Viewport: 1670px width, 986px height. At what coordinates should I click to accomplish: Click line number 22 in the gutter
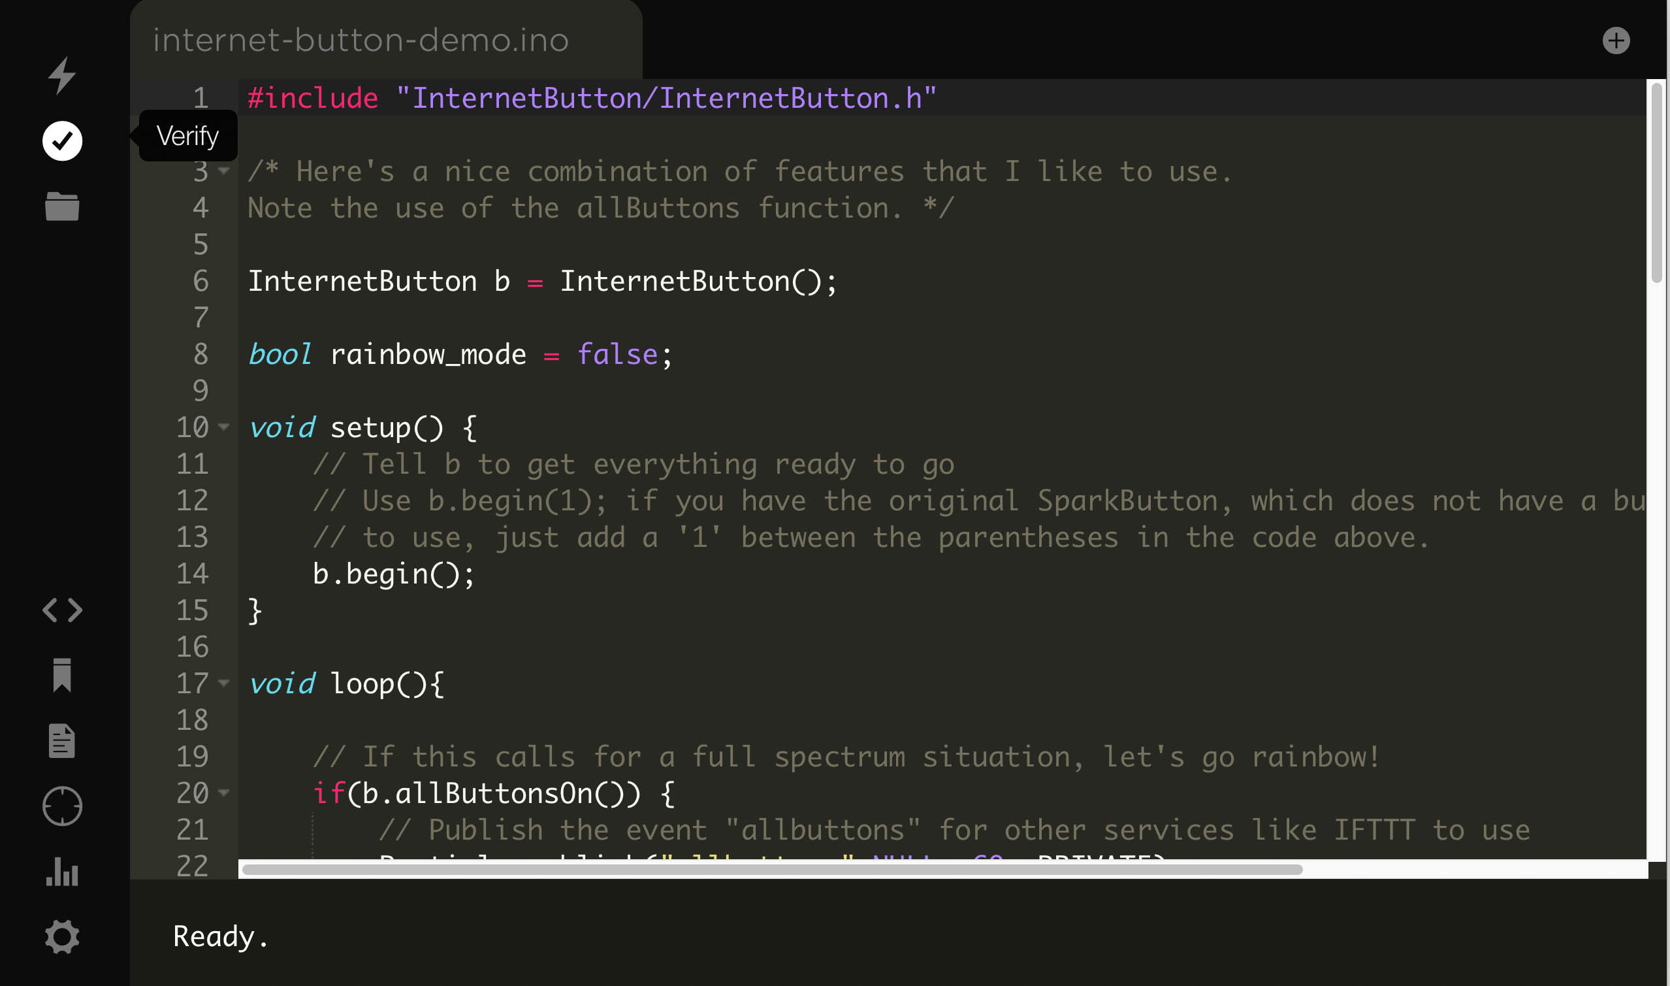pyautogui.click(x=193, y=866)
